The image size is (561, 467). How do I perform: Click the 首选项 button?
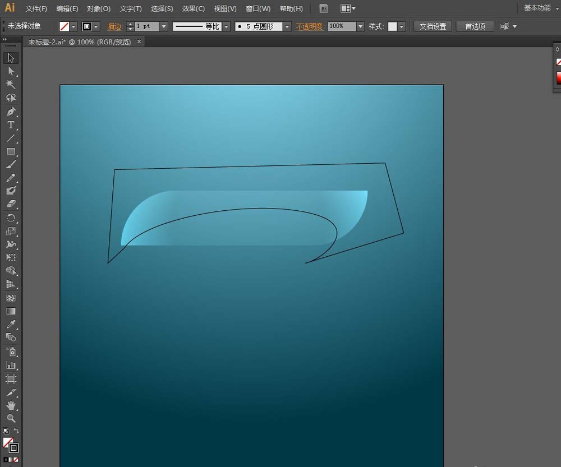475,26
